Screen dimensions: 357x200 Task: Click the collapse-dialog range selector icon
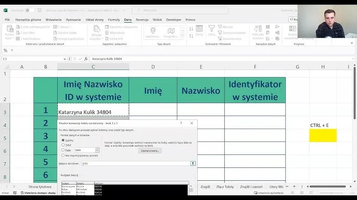[x=193, y=164]
